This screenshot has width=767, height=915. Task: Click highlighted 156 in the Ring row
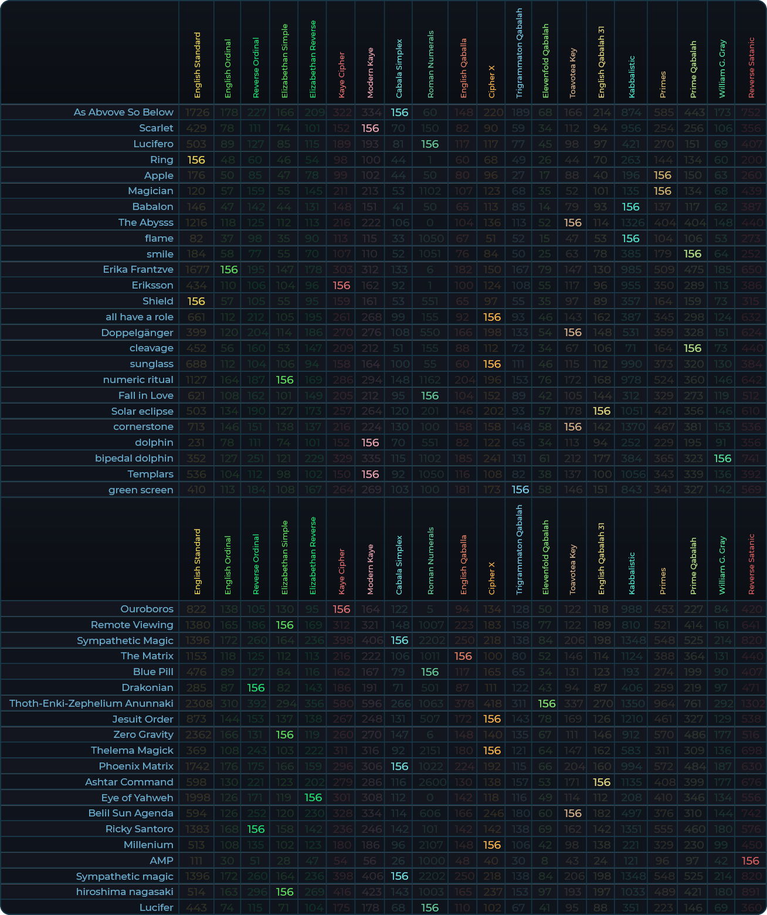(x=196, y=160)
